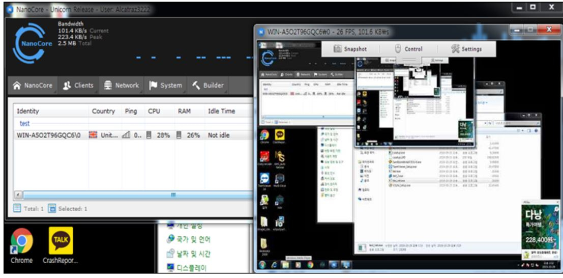Click Windows Media Player on remote taskbar
Image resolution: width=563 pixels, height=278 pixels.
tap(298, 265)
